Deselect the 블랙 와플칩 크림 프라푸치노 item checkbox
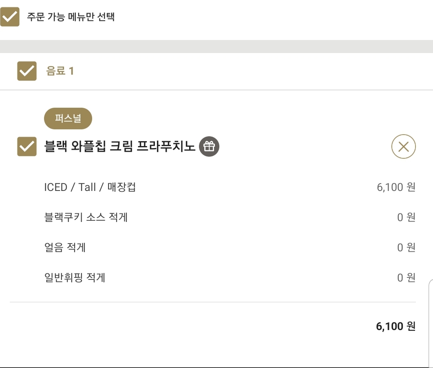This screenshot has height=368, width=433. click(x=27, y=146)
